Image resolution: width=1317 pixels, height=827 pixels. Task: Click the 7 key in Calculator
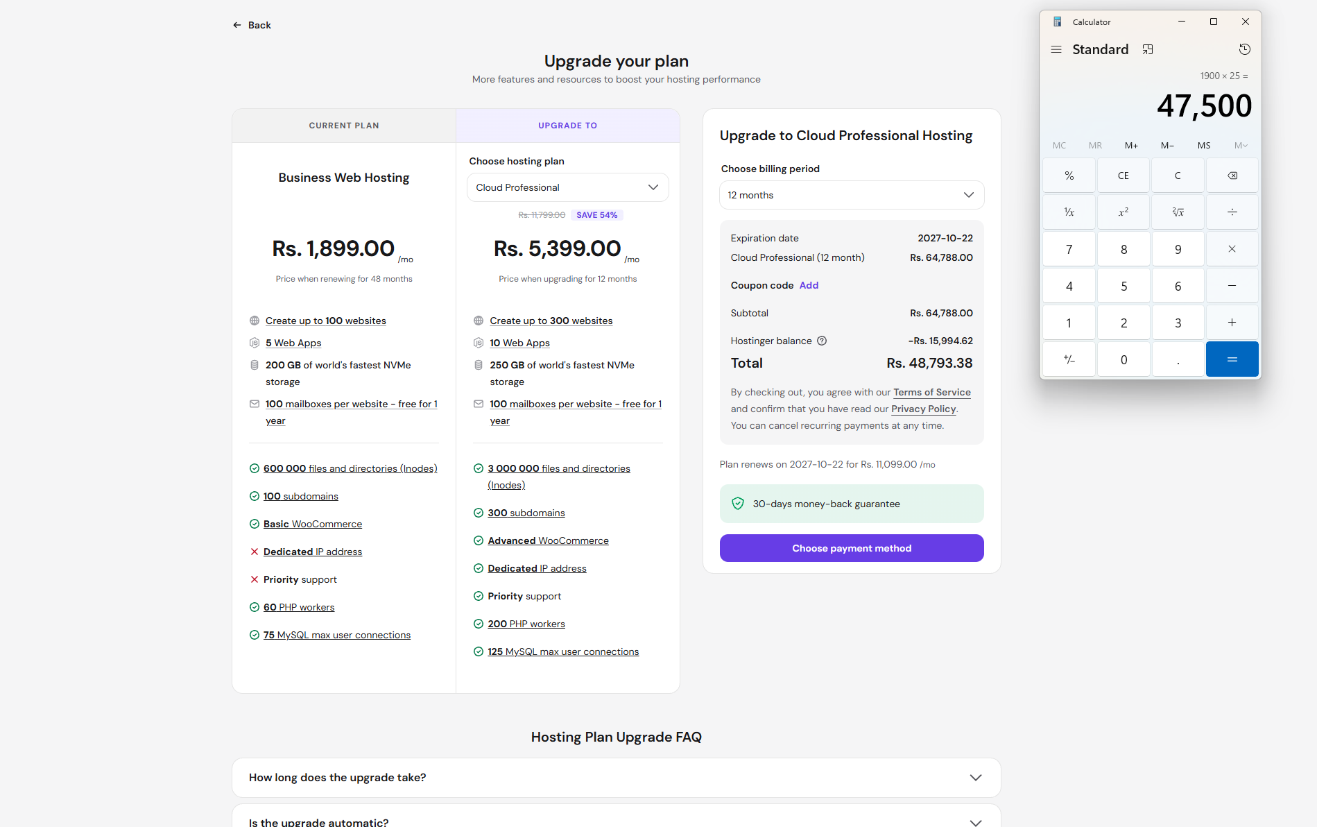click(x=1069, y=249)
